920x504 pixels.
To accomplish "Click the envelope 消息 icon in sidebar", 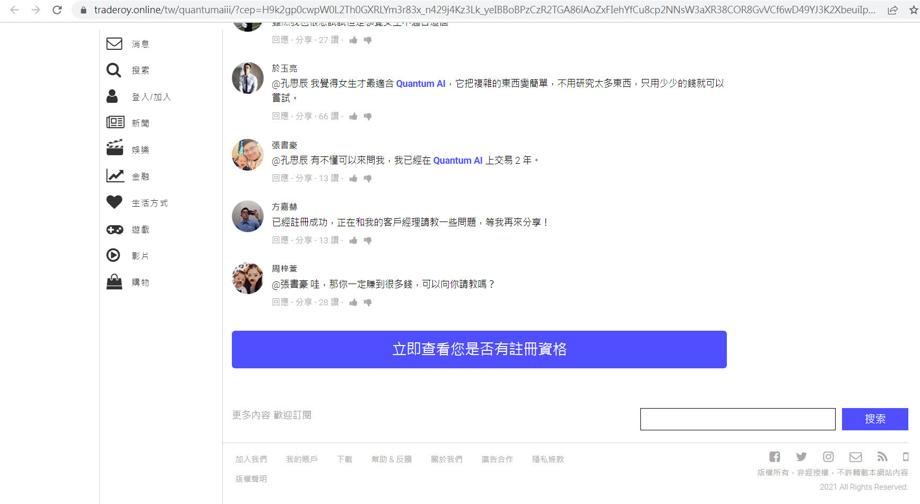I will tap(114, 43).
